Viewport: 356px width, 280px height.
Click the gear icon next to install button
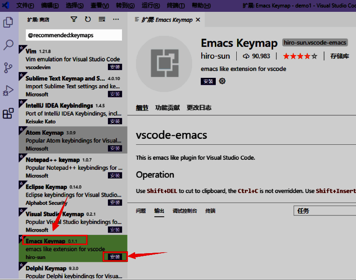tap(222, 81)
